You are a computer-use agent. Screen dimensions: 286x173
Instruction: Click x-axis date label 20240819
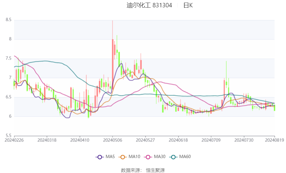tap(275, 140)
